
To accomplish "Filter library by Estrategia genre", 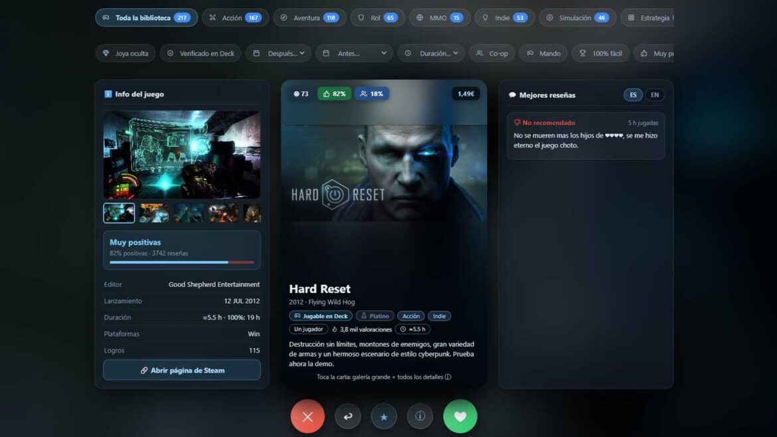I will pos(647,18).
